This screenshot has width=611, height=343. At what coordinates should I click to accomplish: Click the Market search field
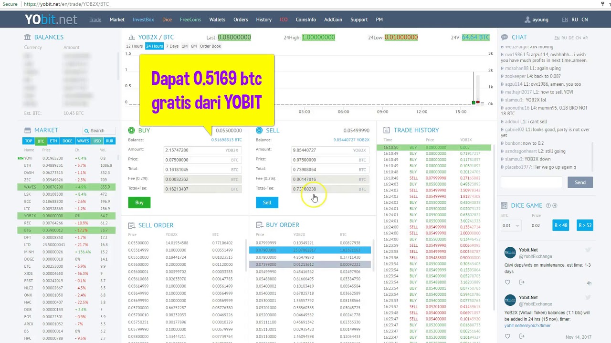click(98, 131)
